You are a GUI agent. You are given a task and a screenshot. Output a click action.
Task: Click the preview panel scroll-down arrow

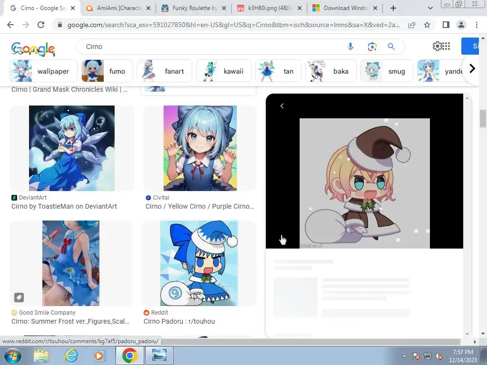tap(467, 334)
